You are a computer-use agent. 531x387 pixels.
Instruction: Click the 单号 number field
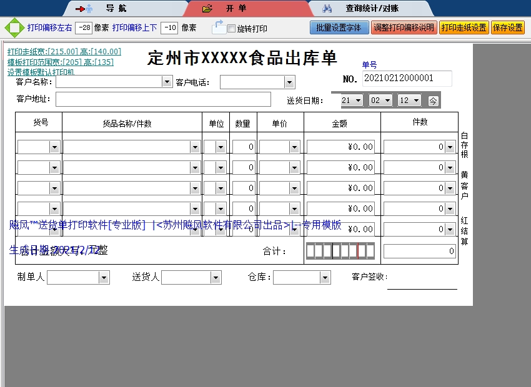[407, 78]
